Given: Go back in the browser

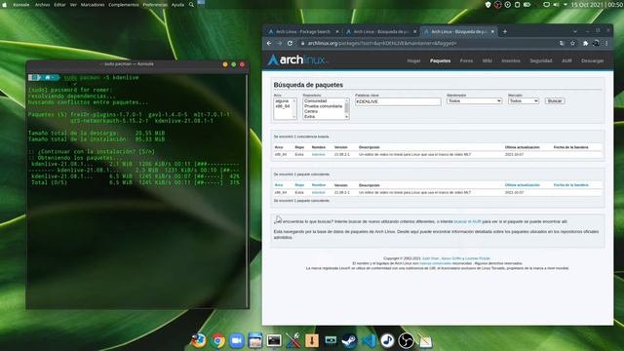Looking at the screenshot, I should [269, 43].
